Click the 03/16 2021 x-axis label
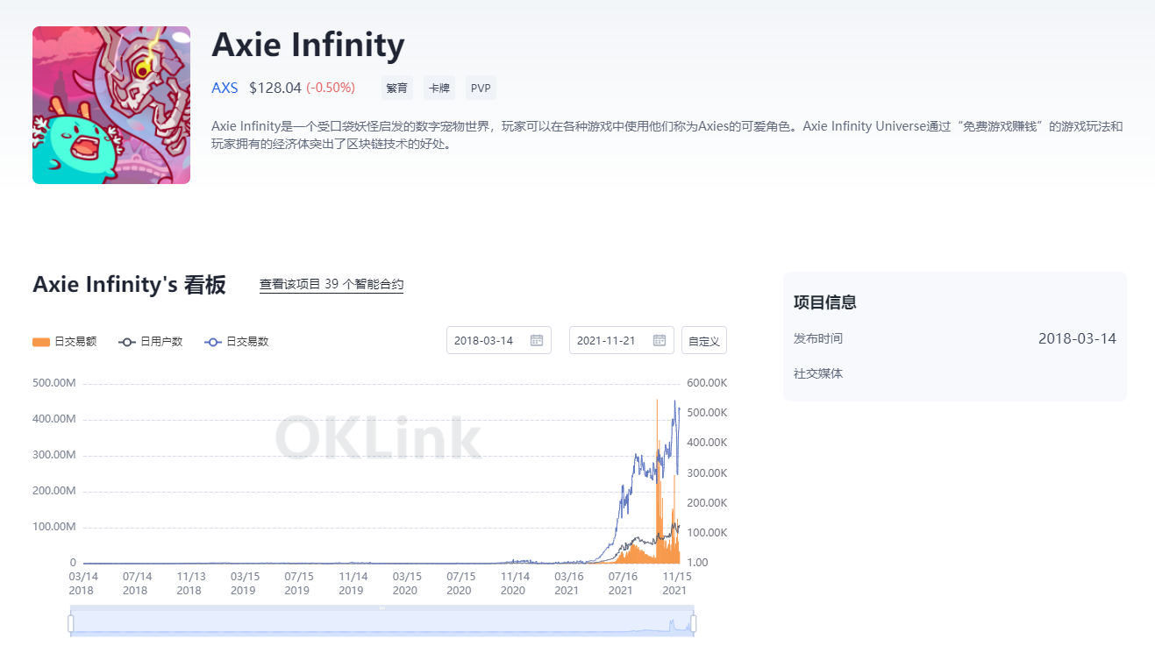Viewport: 1155px width, 653px height. pos(567,584)
